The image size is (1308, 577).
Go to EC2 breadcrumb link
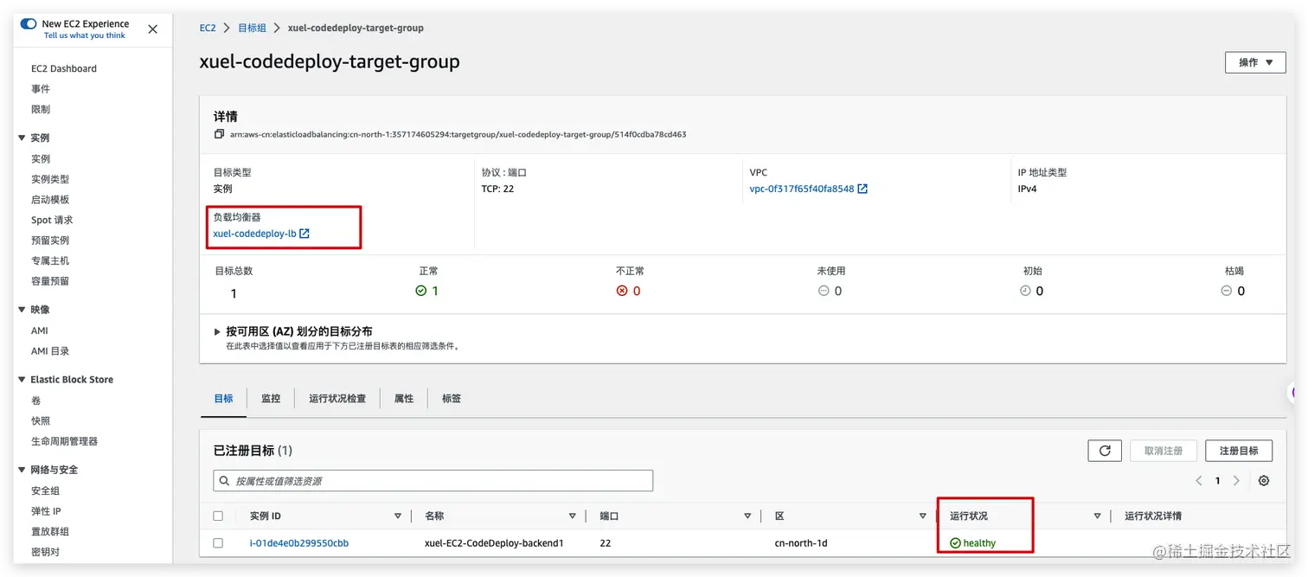(x=208, y=28)
